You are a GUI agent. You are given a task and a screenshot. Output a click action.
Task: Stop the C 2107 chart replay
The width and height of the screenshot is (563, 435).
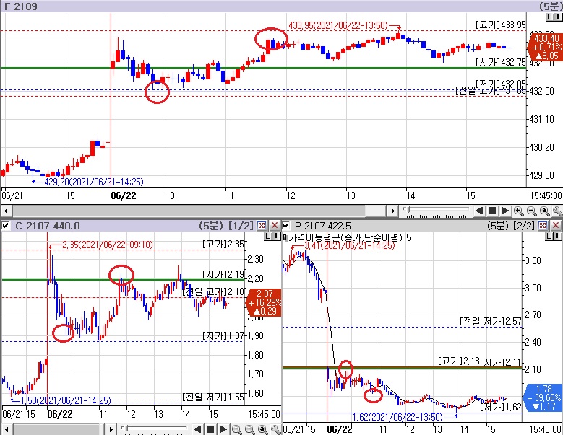(x=210, y=429)
